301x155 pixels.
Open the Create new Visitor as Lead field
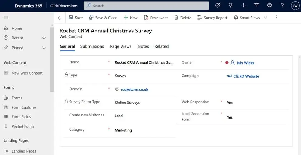click(119, 116)
